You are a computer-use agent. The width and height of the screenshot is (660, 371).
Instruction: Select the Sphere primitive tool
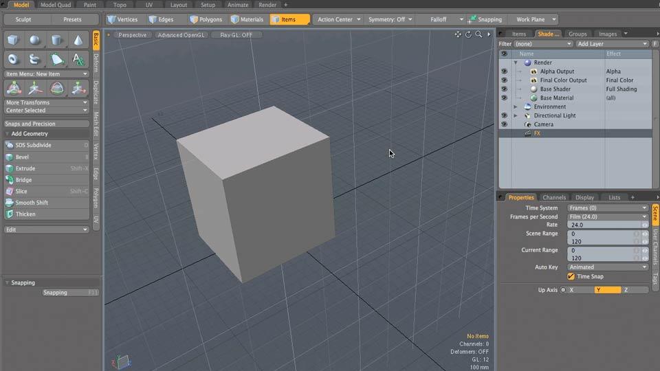pos(35,40)
